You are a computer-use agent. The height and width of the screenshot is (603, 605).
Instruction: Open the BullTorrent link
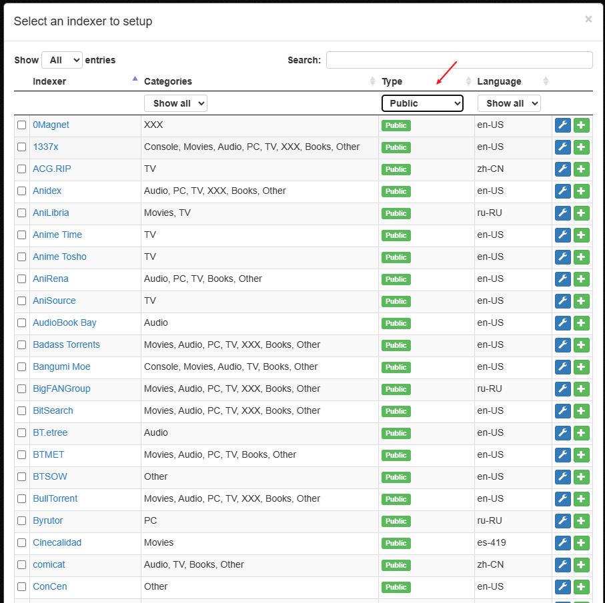[x=55, y=498]
